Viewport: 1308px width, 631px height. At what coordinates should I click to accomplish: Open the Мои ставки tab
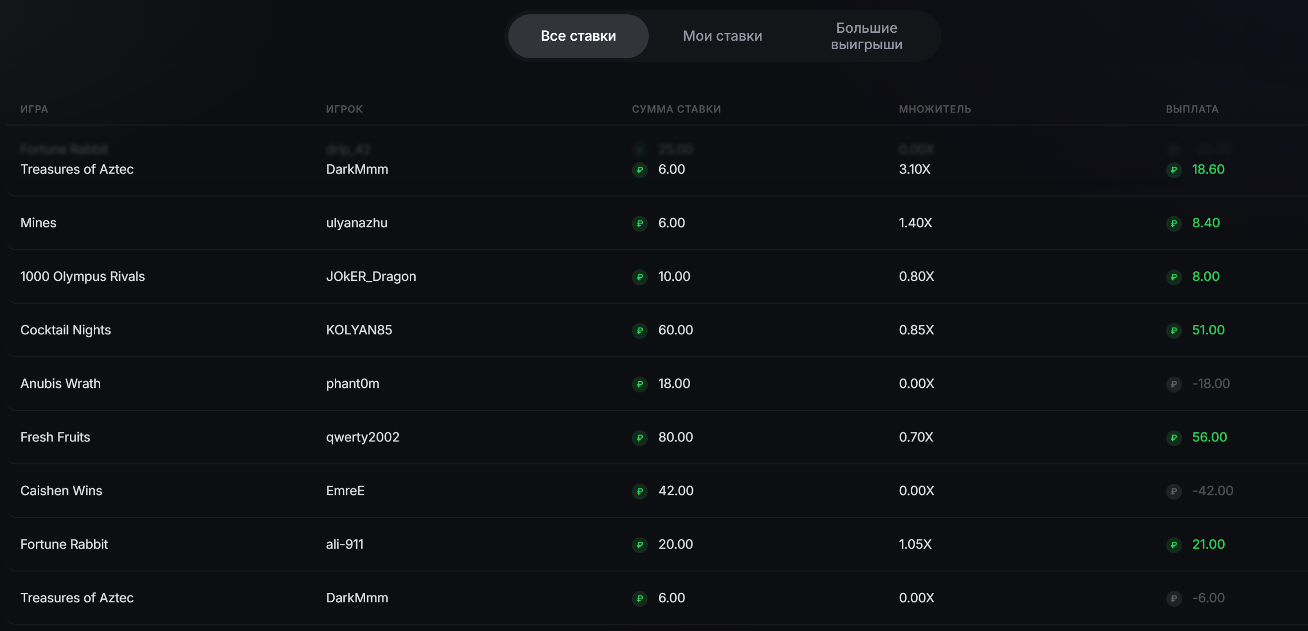click(x=722, y=36)
